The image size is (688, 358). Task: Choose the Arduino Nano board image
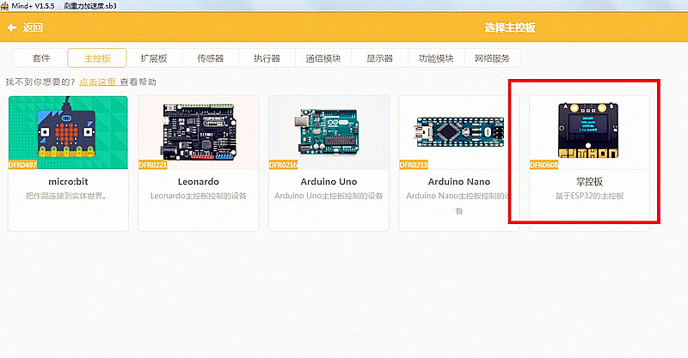(x=459, y=132)
